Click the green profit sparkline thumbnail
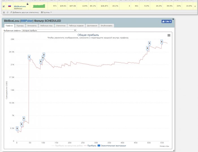 coord(39,6)
